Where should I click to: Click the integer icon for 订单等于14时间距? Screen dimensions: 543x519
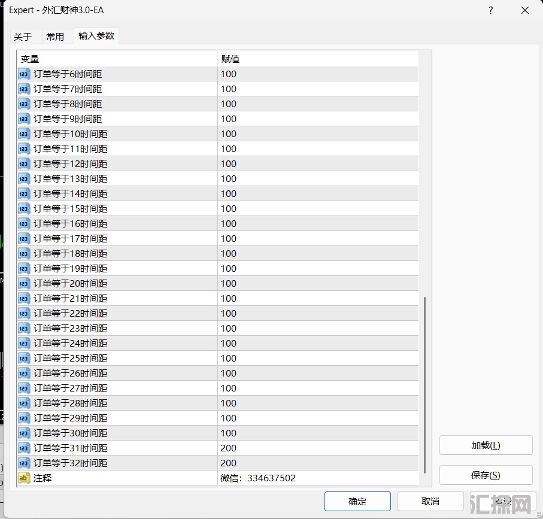[24, 194]
